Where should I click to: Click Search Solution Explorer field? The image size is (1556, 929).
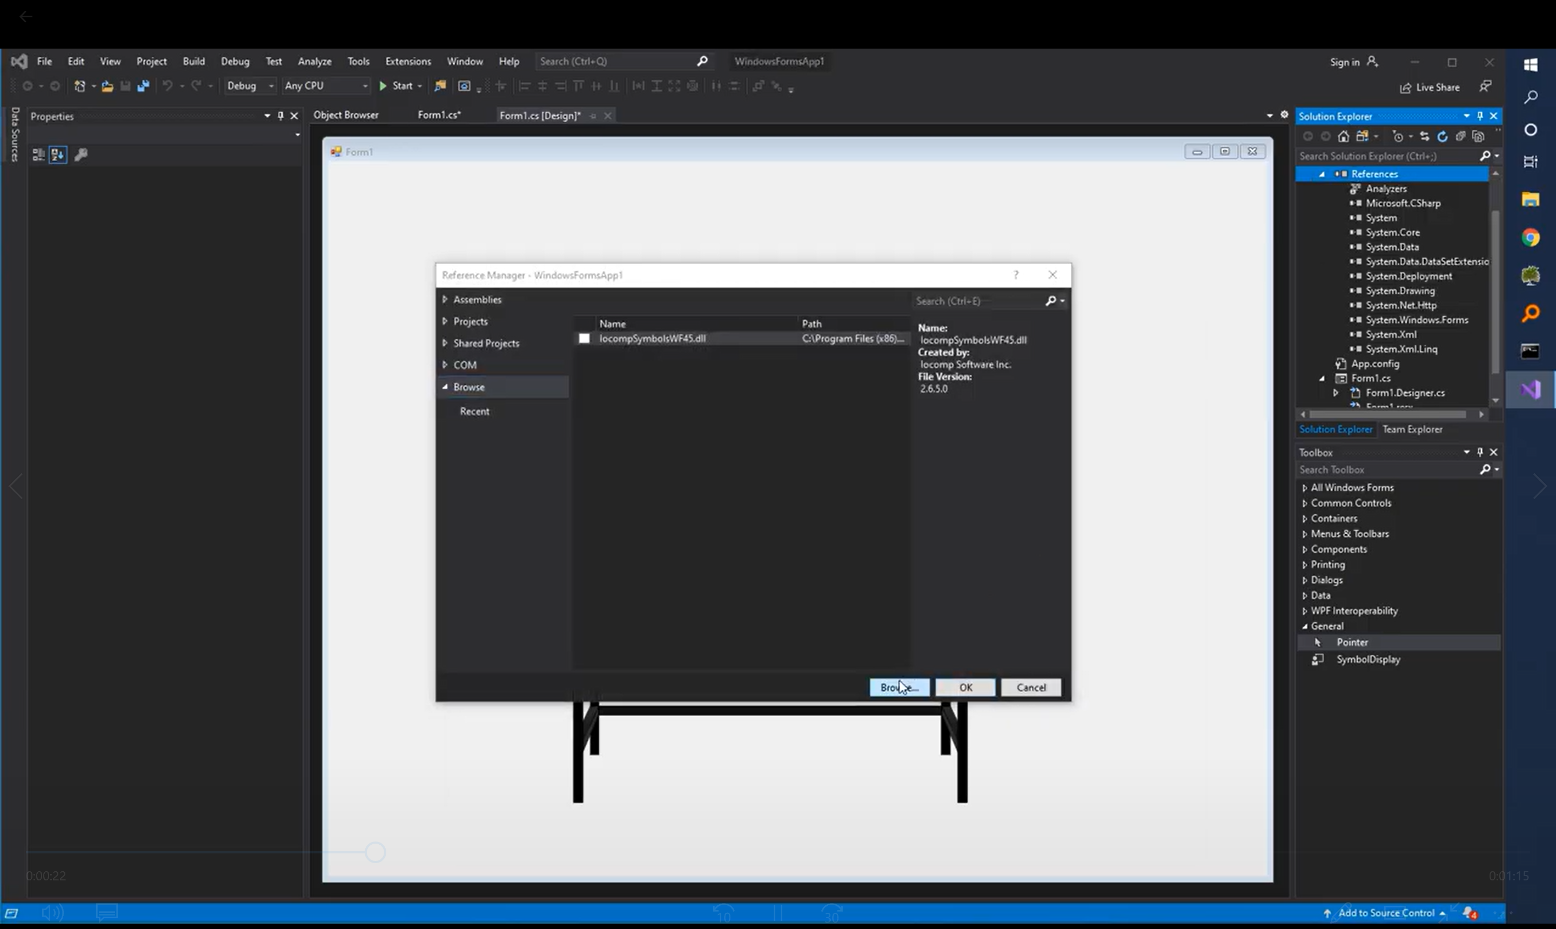coord(1387,156)
